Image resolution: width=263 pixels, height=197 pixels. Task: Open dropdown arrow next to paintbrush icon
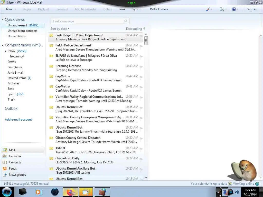click(211, 9)
